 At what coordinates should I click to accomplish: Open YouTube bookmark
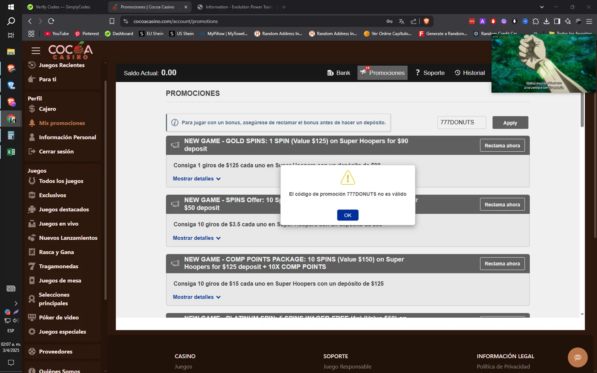(x=57, y=34)
